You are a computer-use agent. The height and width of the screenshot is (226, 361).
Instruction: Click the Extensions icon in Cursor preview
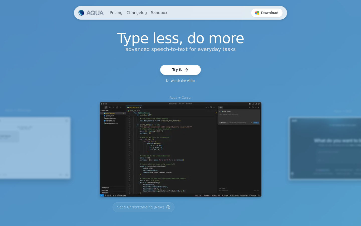(117, 107)
